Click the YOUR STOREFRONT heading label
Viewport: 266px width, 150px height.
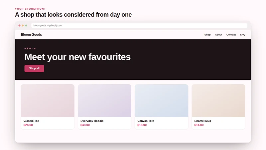[30, 9]
